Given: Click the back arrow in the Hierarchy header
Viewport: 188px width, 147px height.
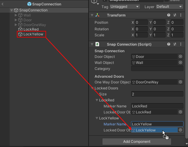Looking at the screenshot, I should click(x=3, y=4).
